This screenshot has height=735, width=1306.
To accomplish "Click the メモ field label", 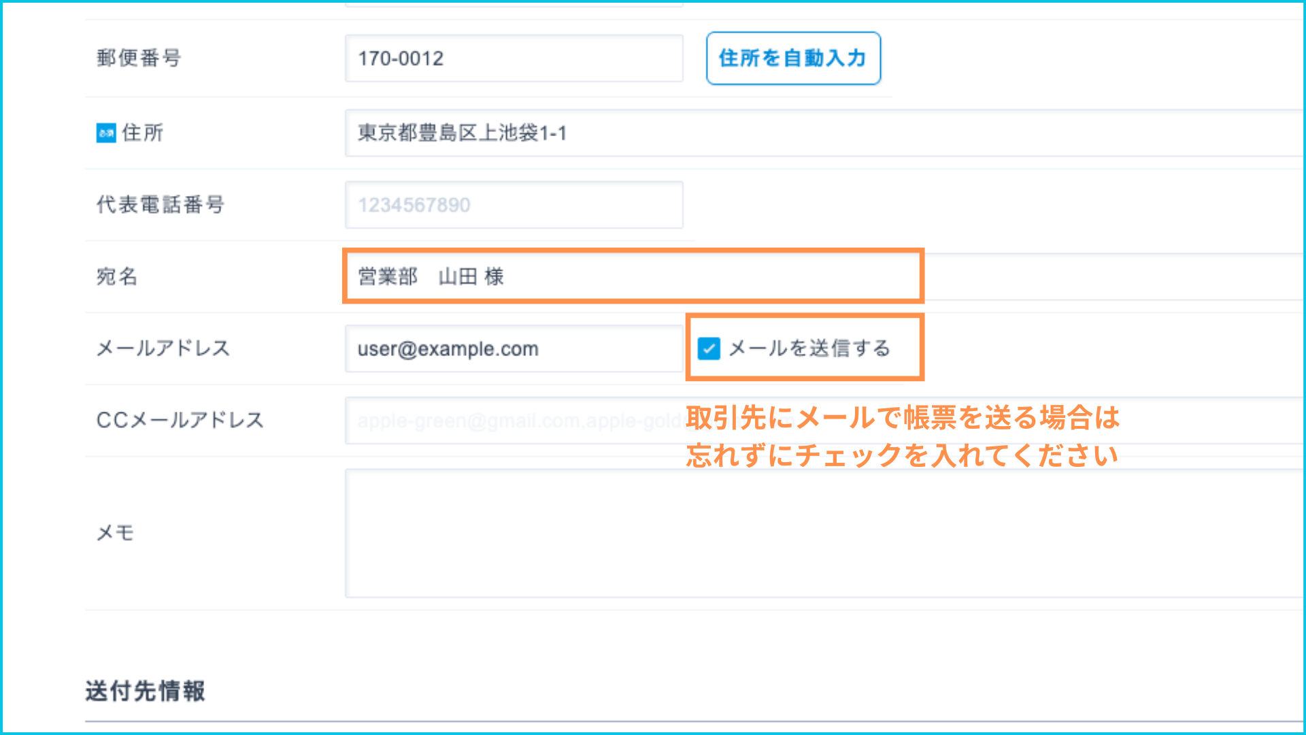I will coord(115,533).
